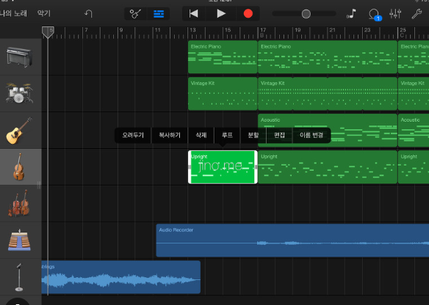Tap the track header resize handle
The width and height of the screenshot is (429, 305).
39,185
